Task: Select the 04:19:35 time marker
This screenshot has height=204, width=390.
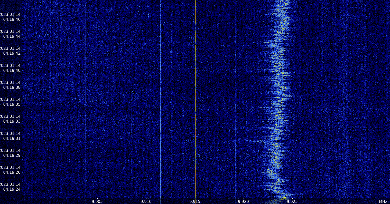Action: pyautogui.click(x=12, y=104)
